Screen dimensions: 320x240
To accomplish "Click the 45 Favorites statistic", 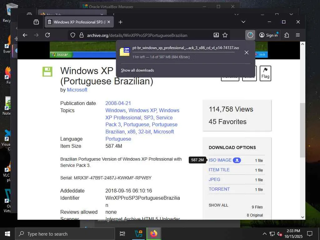I will (x=227, y=122).
